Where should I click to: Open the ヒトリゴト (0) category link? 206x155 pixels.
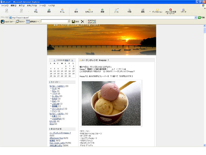(x=53, y=121)
